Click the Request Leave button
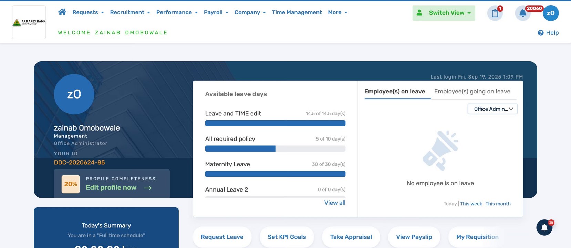Screen dimensions: 571x248 (x=222, y=237)
